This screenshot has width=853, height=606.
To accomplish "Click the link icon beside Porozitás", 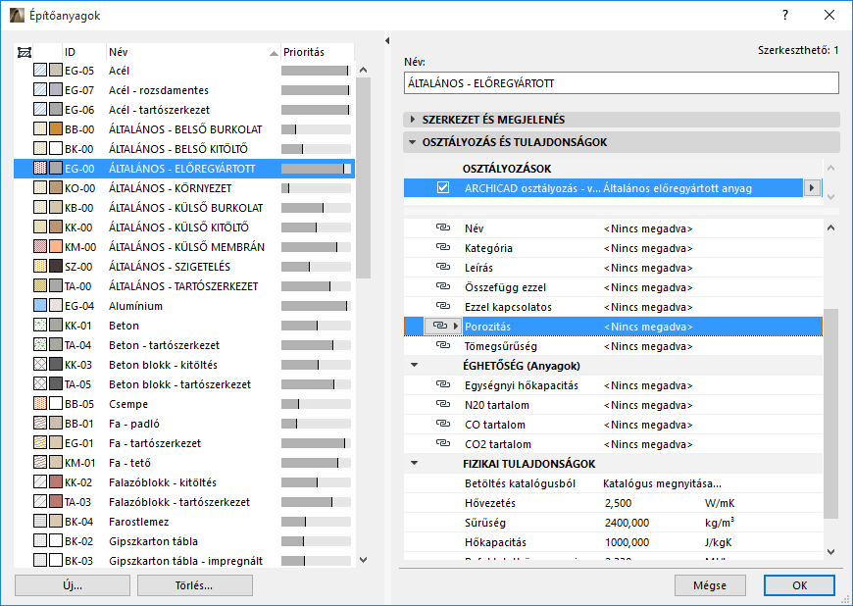I will point(439,326).
